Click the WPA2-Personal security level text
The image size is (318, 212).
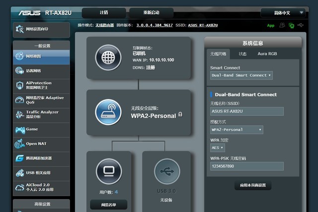(154, 116)
